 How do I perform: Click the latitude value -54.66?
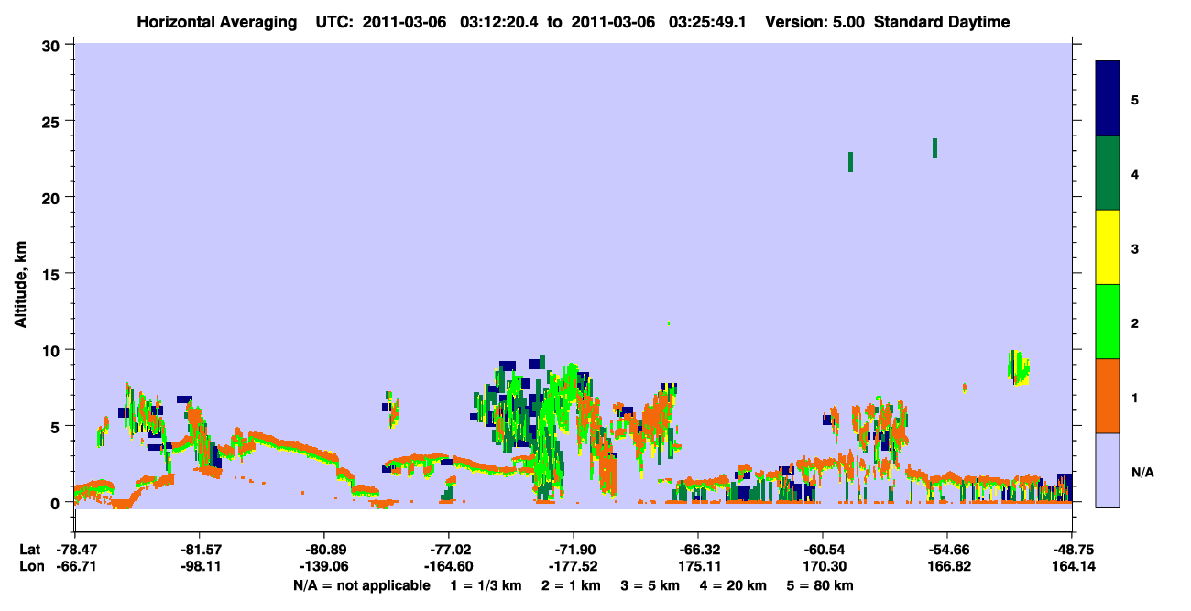(x=947, y=550)
